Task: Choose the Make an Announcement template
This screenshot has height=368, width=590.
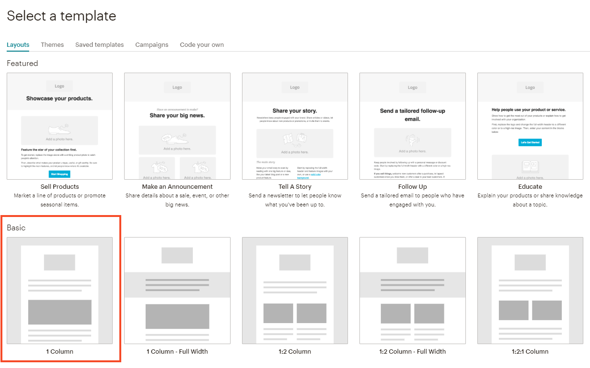Action: tap(177, 126)
